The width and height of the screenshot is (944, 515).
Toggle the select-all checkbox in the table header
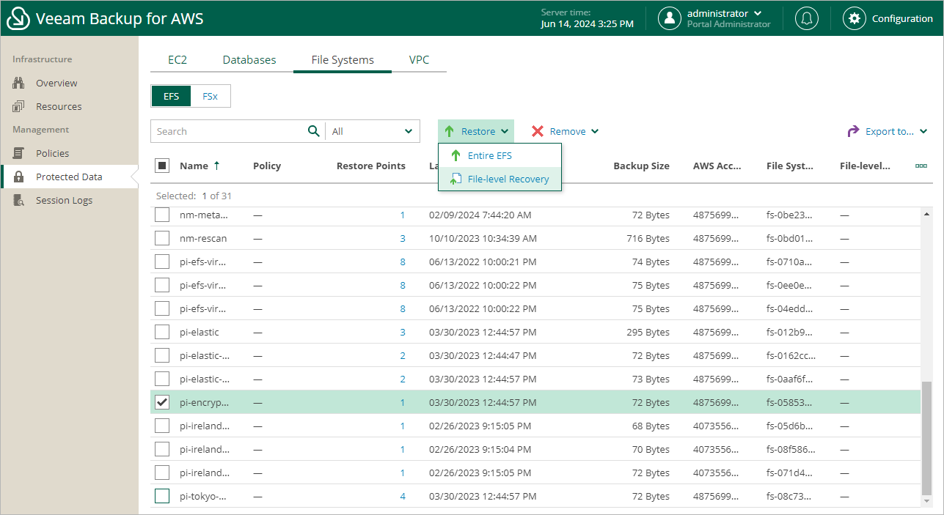[162, 166]
